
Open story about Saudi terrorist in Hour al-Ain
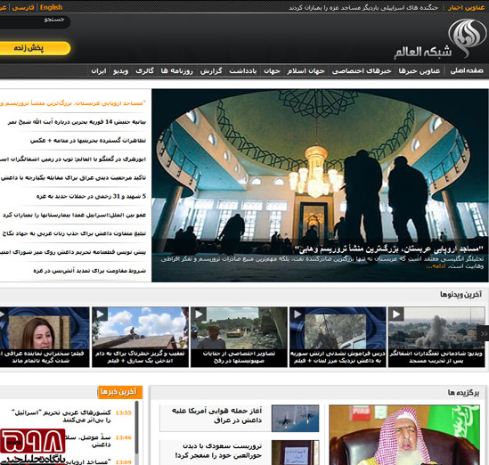218,451
